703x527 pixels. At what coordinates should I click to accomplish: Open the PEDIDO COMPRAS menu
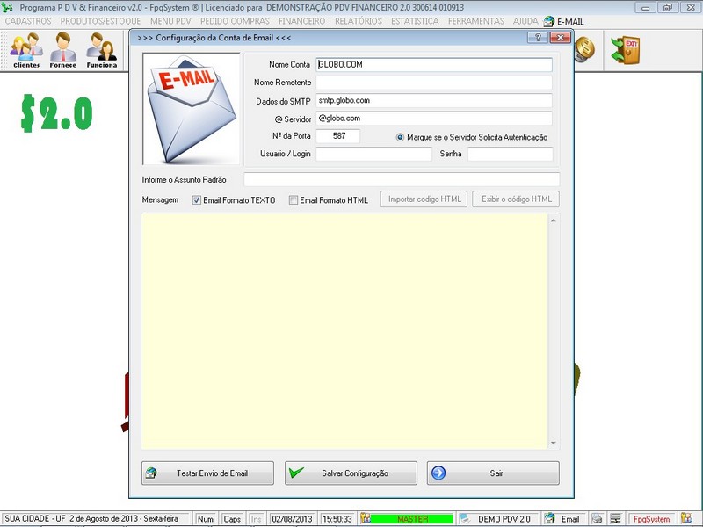235,21
